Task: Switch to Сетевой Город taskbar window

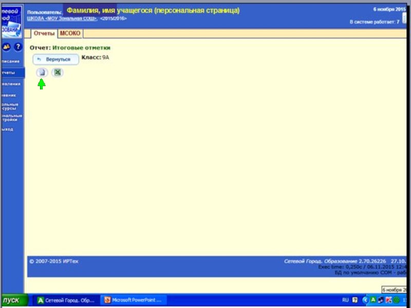Action: pyautogui.click(x=66, y=300)
